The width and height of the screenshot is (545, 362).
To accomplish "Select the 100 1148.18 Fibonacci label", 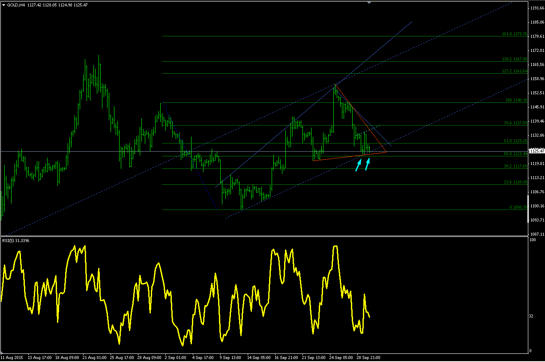I will [516, 100].
